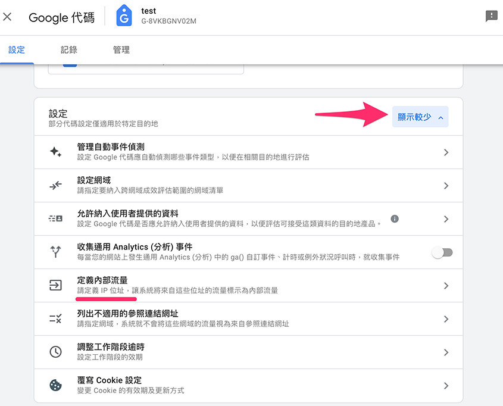Click the info icon beside 允許納入使用者提供的資料 description
Screen dimensions: 503x406
pos(395,218)
